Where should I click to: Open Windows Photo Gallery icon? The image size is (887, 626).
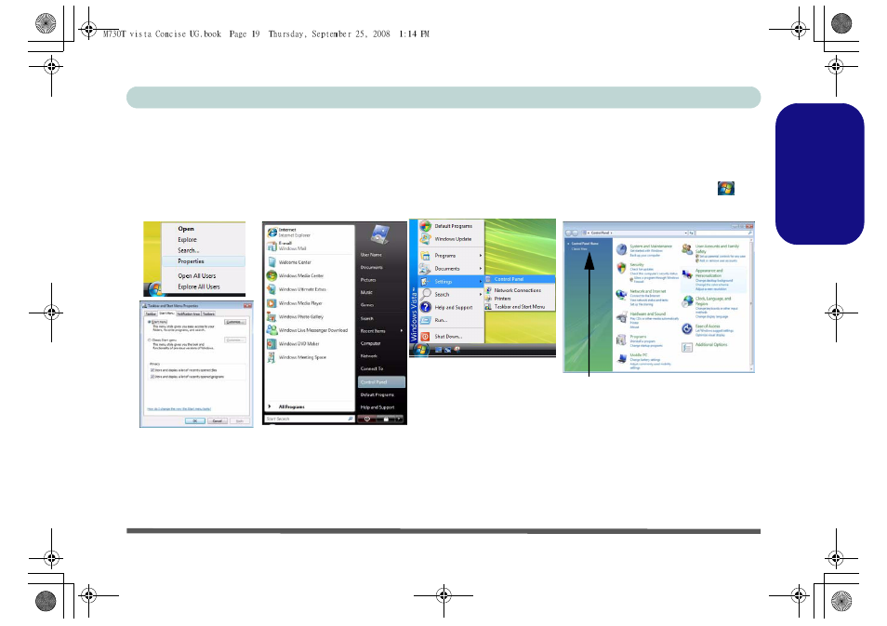click(x=272, y=316)
